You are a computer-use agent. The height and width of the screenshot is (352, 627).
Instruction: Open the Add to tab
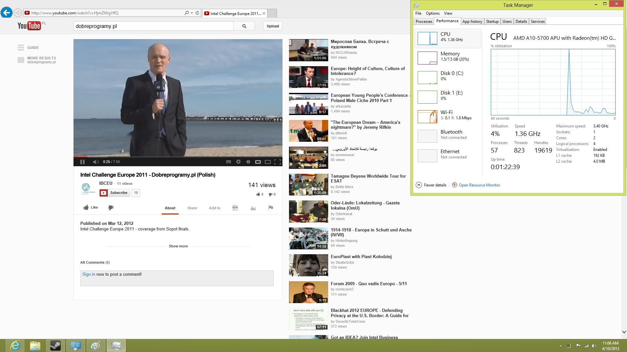(215, 208)
